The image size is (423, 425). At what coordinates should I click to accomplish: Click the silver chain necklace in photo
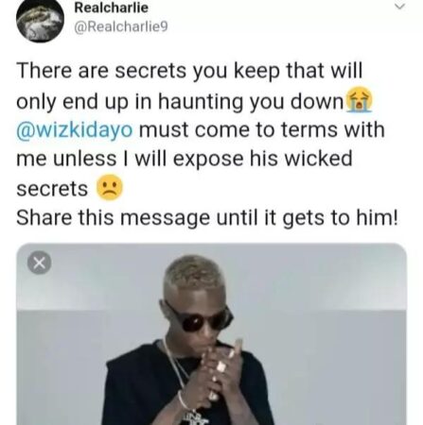pyautogui.click(x=175, y=365)
